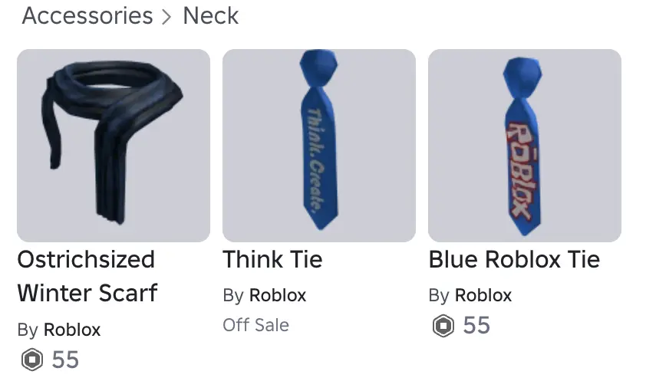Click the Off Sale label under Think Tie
This screenshot has height=391, width=646.
coord(255,325)
